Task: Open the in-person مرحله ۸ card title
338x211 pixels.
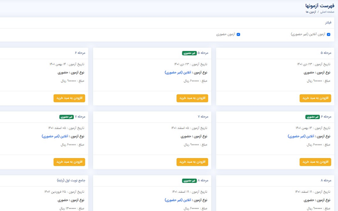Action: click(326, 180)
